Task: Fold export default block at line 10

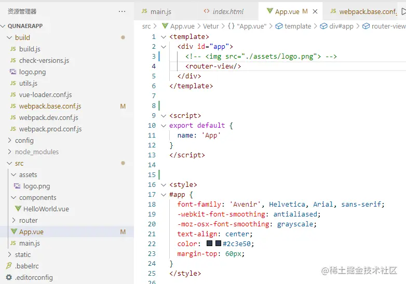Action: point(164,126)
